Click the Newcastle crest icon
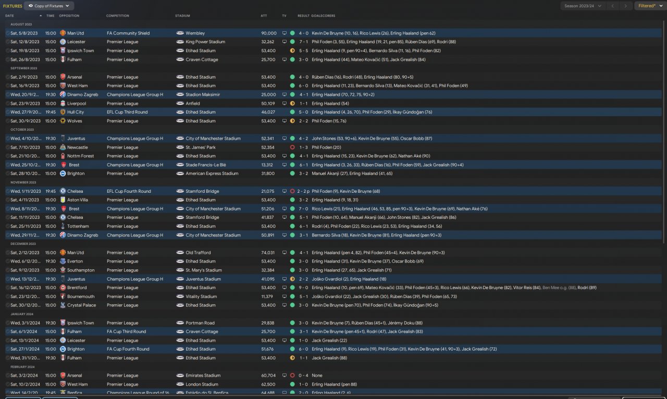667x399 pixels. [x=63, y=147]
